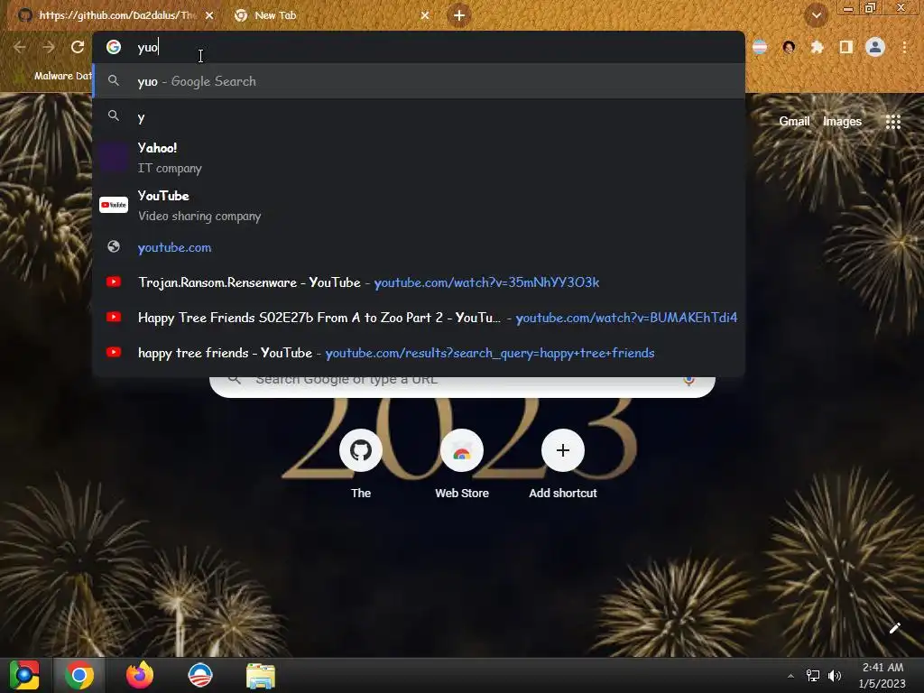Open the tab search dropdown arrow
Image resolution: width=924 pixels, height=693 pixels.
click(816, 15)
